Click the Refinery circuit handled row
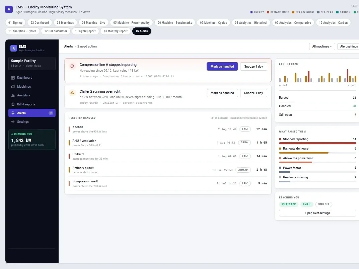The image size is (359, 269). 168,170
